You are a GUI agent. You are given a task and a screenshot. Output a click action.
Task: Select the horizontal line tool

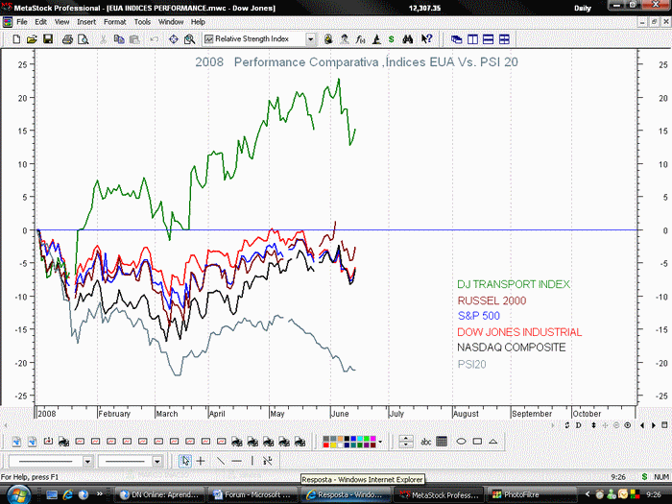(x=236, y=461)
